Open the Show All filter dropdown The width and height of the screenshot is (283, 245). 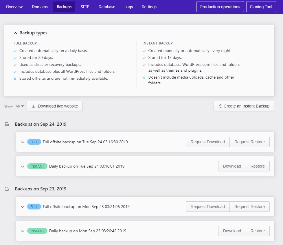pyautogui.click(x=20, y=106)
